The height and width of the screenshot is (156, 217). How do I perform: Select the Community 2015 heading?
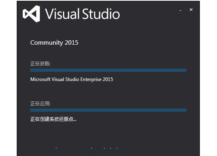[54, 43]
